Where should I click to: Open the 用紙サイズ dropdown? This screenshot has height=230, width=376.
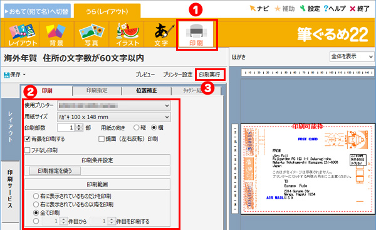click(114, 117)
